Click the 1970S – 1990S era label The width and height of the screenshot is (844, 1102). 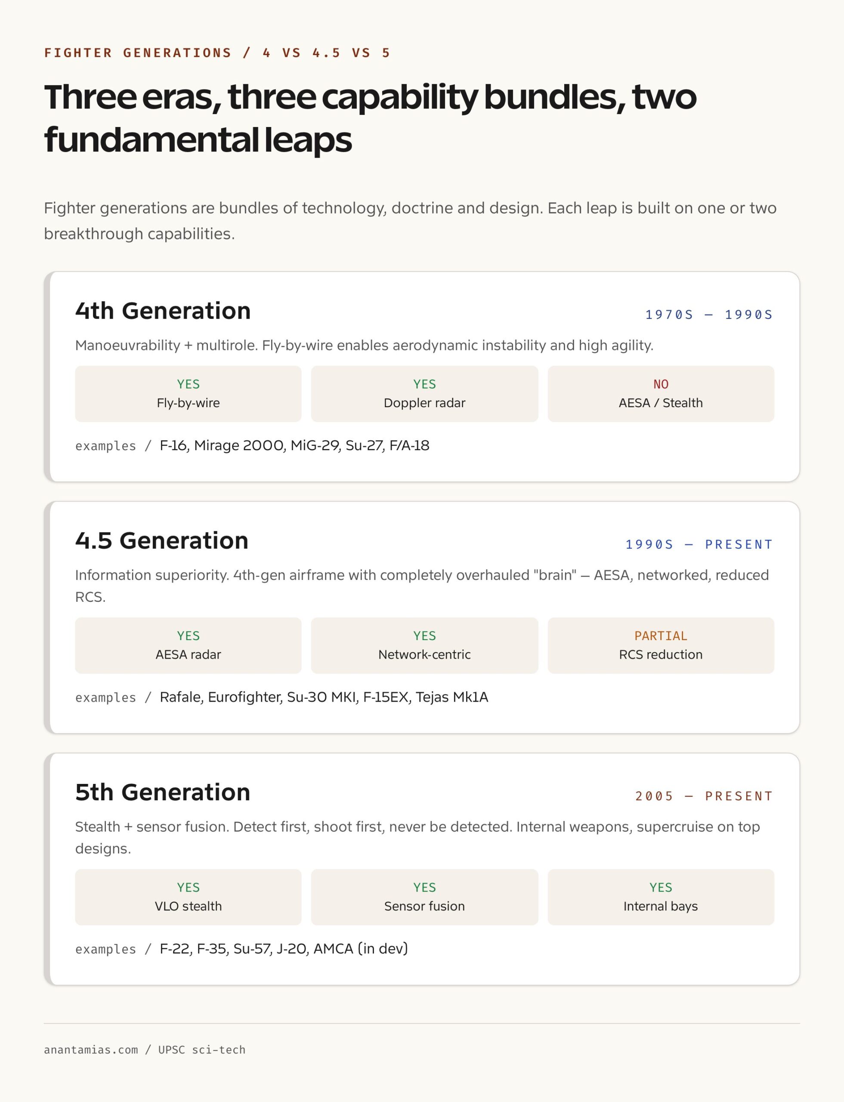point(709,315)
